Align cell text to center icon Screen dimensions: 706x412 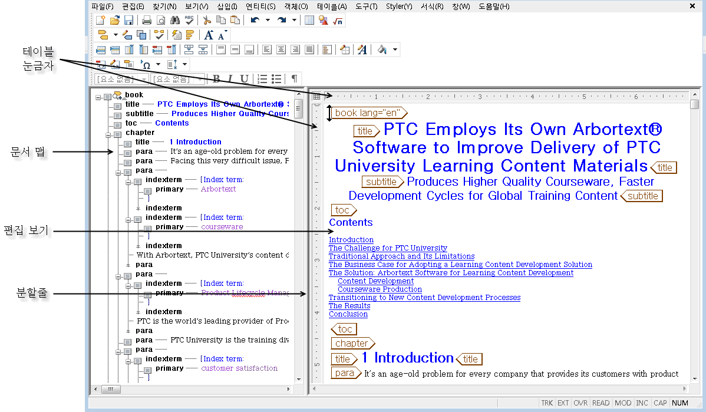281,50
